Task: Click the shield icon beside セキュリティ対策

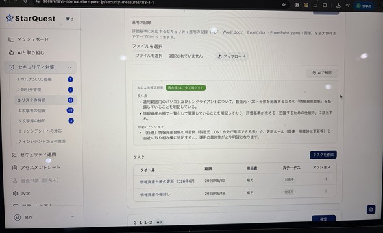Action: (x=12, y=67)
